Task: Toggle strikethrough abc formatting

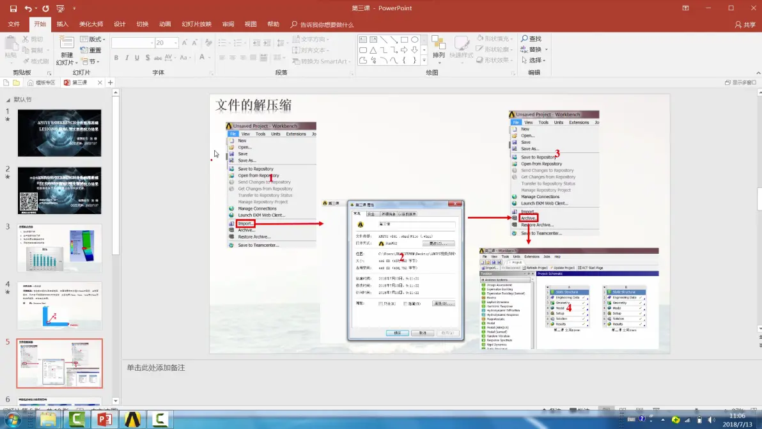Action: point(157,58)
